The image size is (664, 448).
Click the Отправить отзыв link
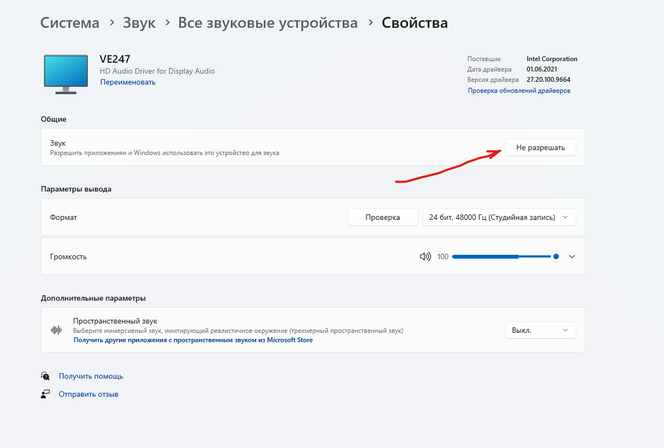click(88, 394)
